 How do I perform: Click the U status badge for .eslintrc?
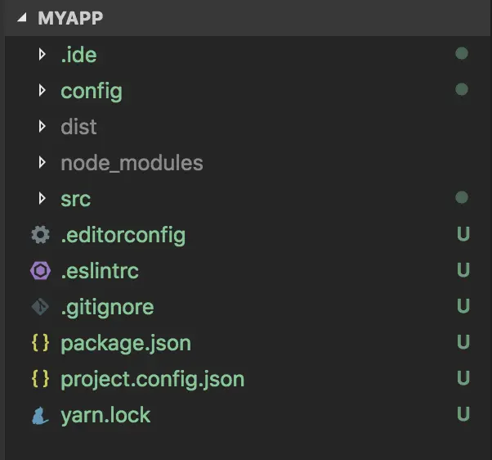click(x=463, y=272)
